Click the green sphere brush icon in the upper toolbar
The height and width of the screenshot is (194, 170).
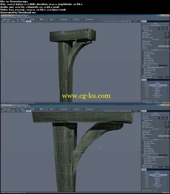[x=42, y=19]
